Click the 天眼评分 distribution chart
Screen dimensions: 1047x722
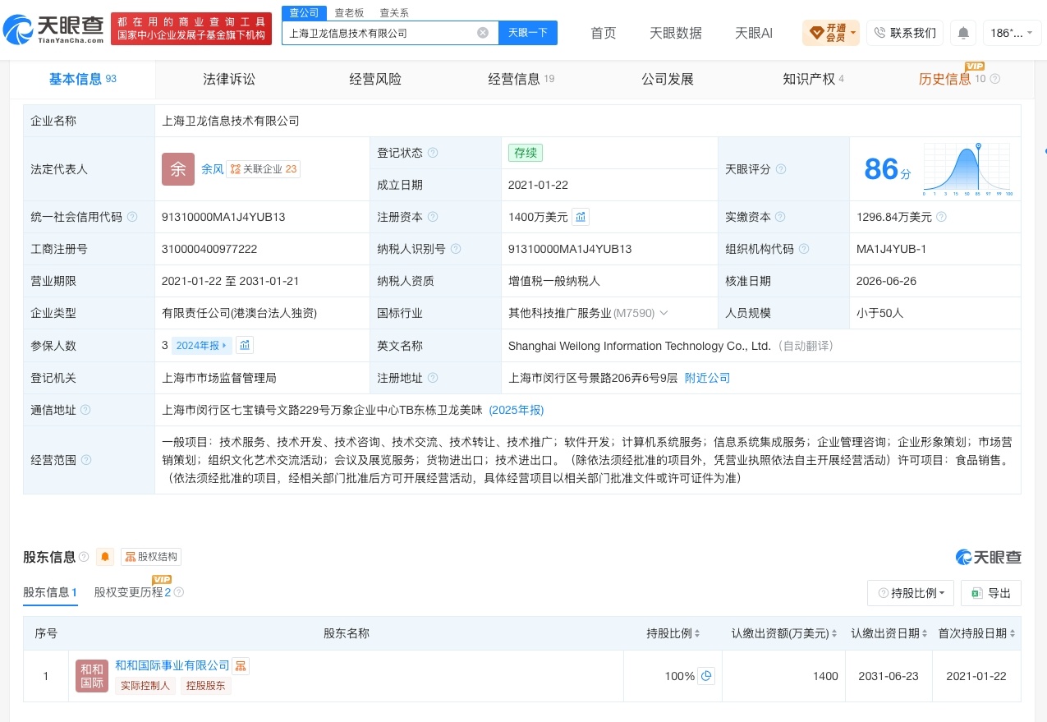point(967,169)
